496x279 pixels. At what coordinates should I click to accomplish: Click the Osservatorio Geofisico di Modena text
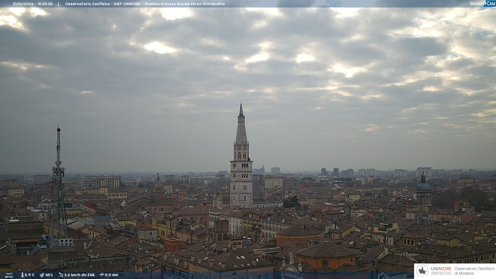474,271
